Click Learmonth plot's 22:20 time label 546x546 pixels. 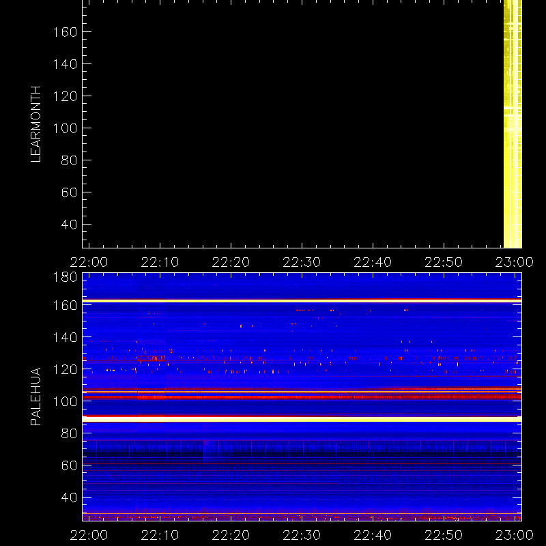[231, 262]
